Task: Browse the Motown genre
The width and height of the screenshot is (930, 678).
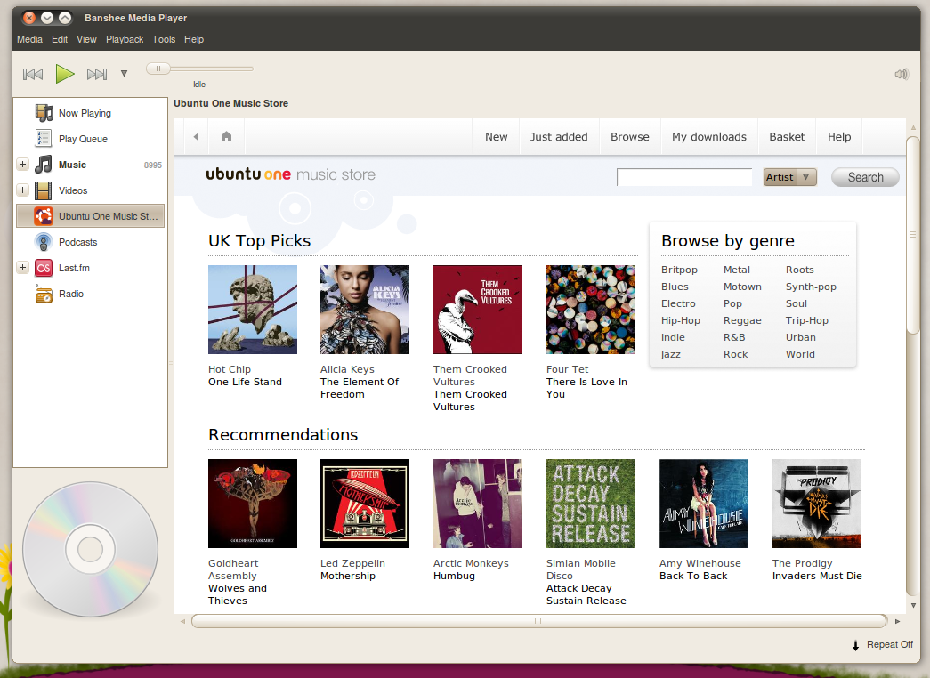Action: 742,287
